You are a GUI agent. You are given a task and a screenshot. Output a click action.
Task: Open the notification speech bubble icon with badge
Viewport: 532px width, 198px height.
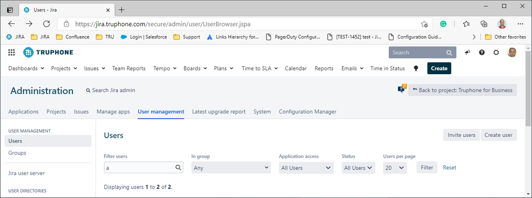pyautogui.click(x=402, y=89)
